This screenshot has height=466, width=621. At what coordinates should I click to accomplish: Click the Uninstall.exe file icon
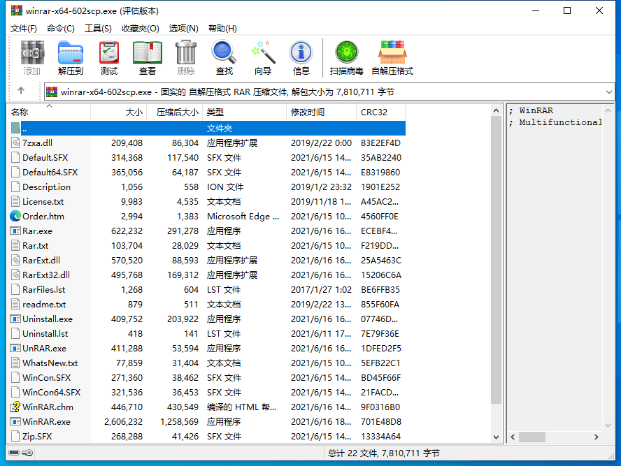[15, 319]
